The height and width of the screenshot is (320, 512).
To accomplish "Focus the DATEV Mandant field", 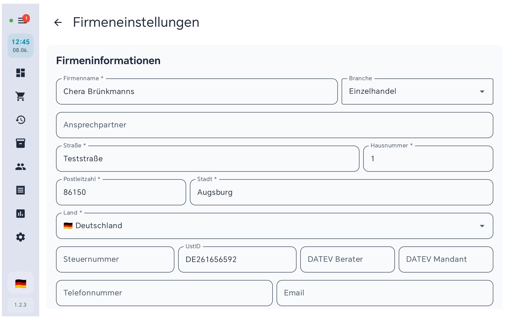I will click(446, 259).
